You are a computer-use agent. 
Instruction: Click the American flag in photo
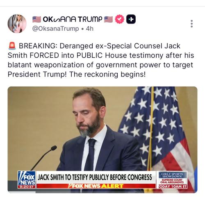point(157,136)
